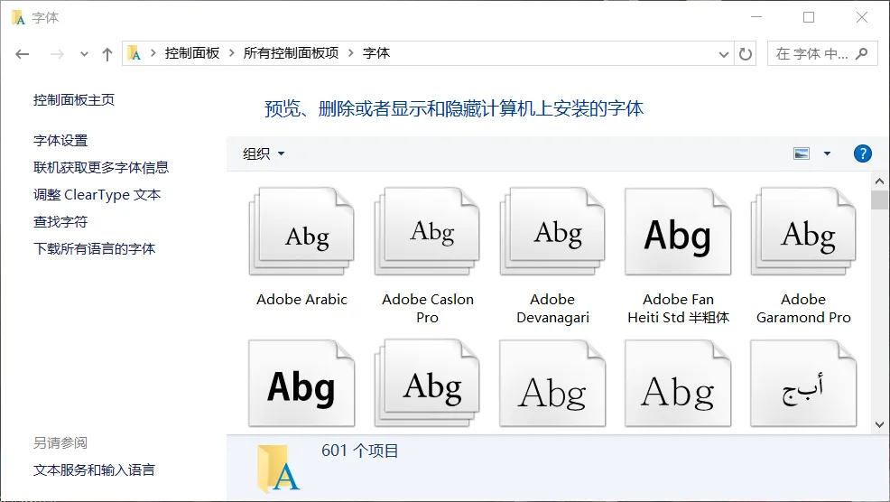
Task: Open 调整 ClearType 文本 link
Action: pyautogui.click(x=97, y=195)
